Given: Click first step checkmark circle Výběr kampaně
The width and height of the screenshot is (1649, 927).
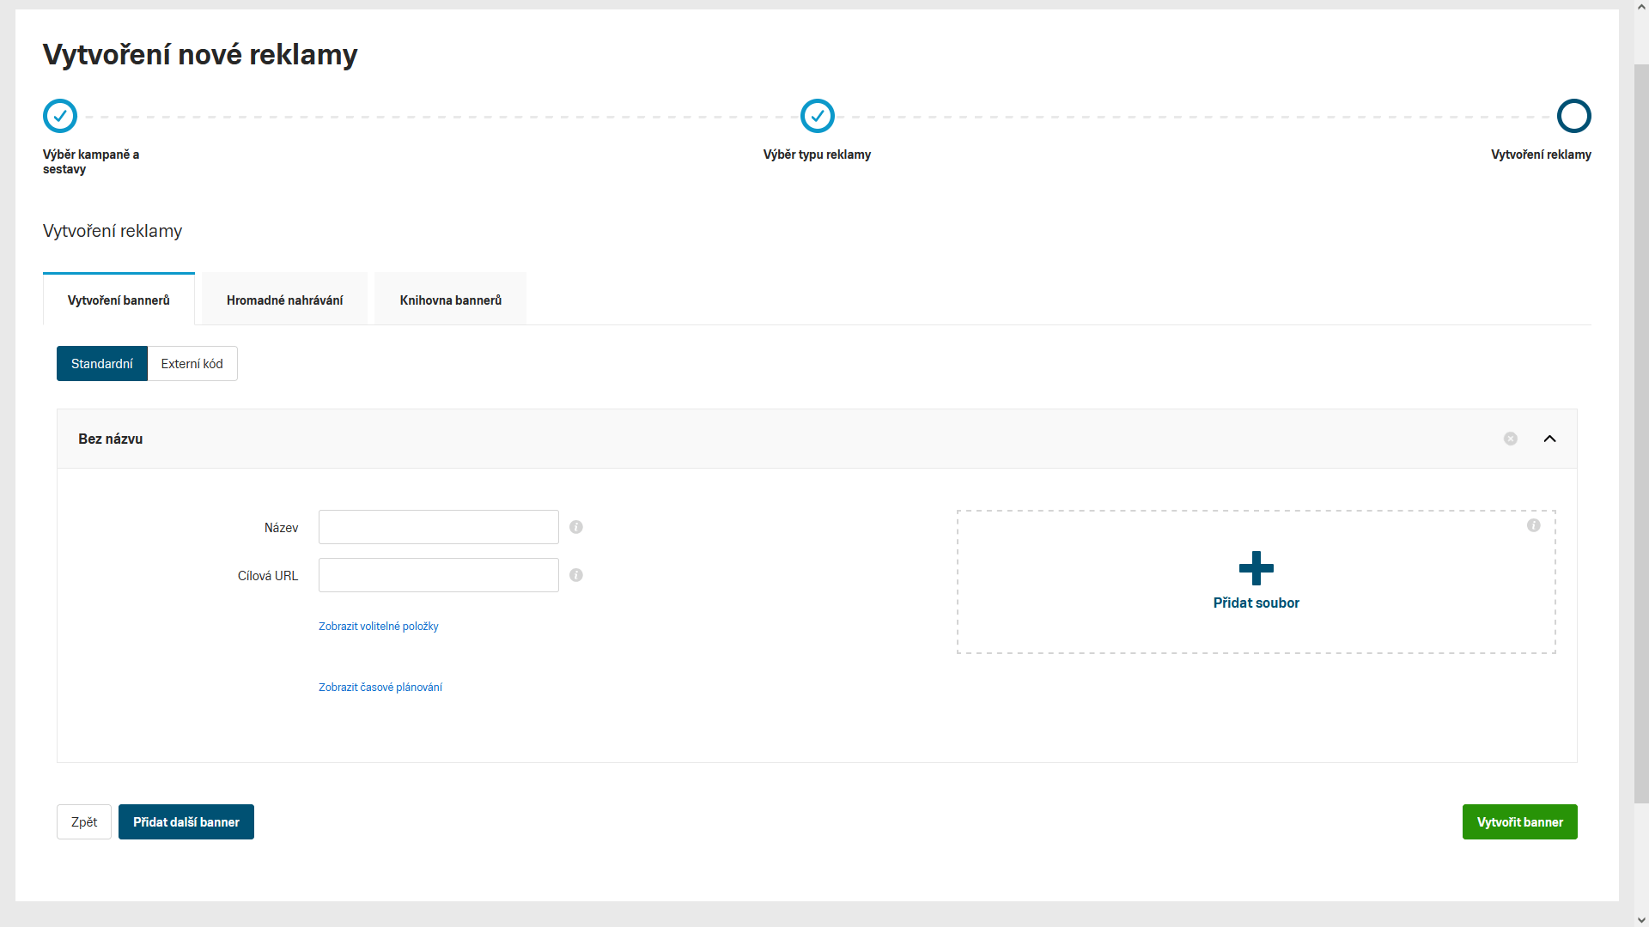Looking at the screenshot, I should tap(60, 116).
